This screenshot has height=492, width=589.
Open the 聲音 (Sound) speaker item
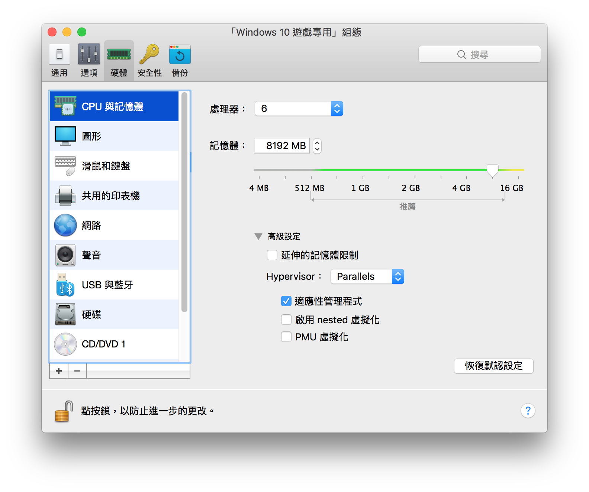coord(114,255)
